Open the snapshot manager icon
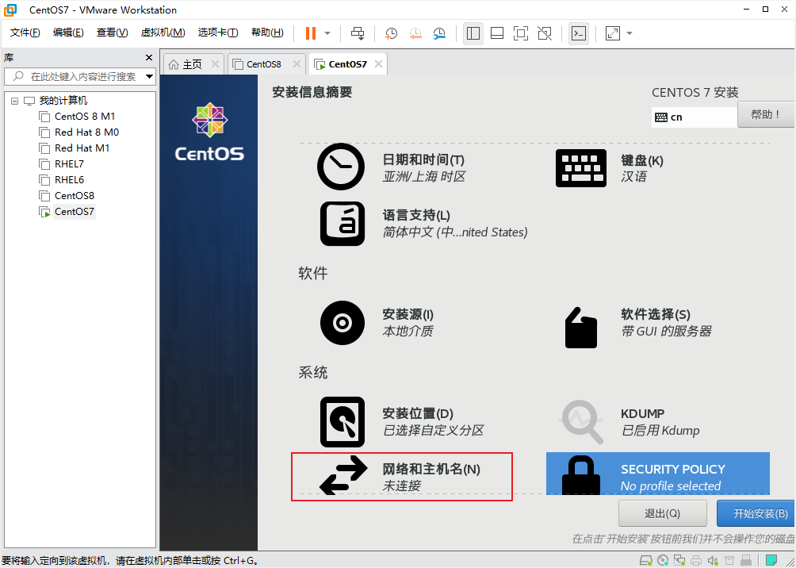Image resolution: width=796 pixels, height=568 pixels. tap(439, 33)
